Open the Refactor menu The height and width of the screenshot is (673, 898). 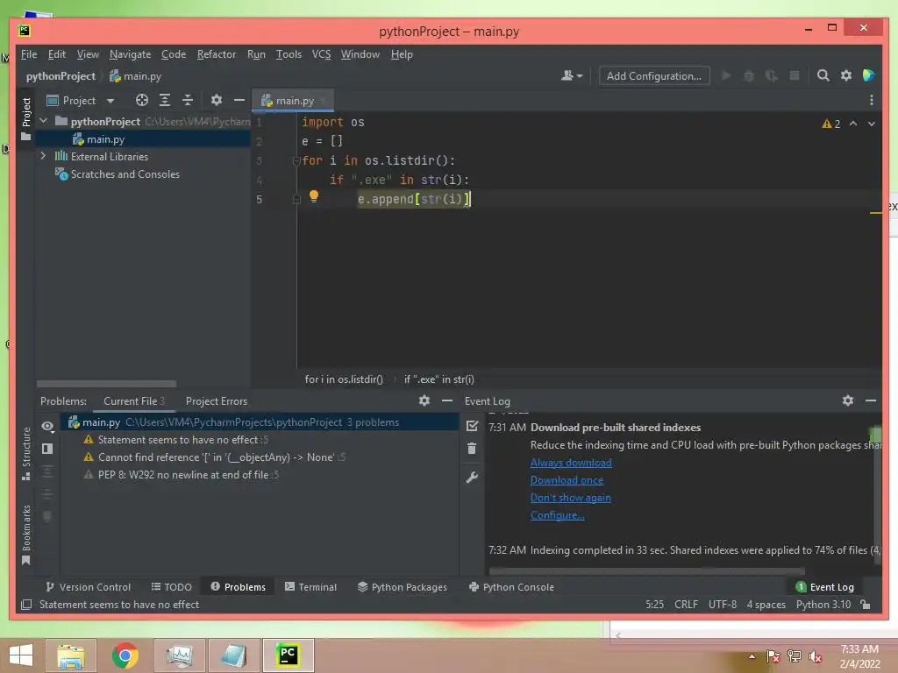tap(216, 54)
